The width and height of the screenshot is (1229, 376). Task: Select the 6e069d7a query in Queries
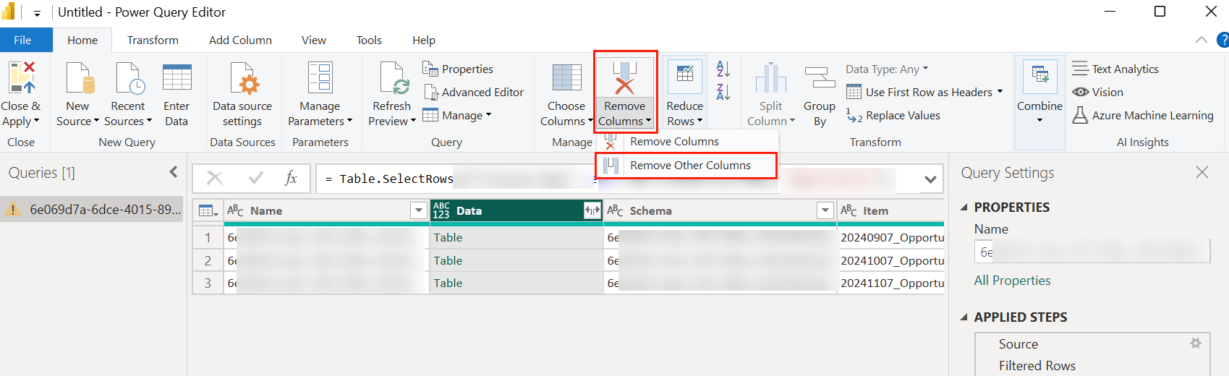92,210
